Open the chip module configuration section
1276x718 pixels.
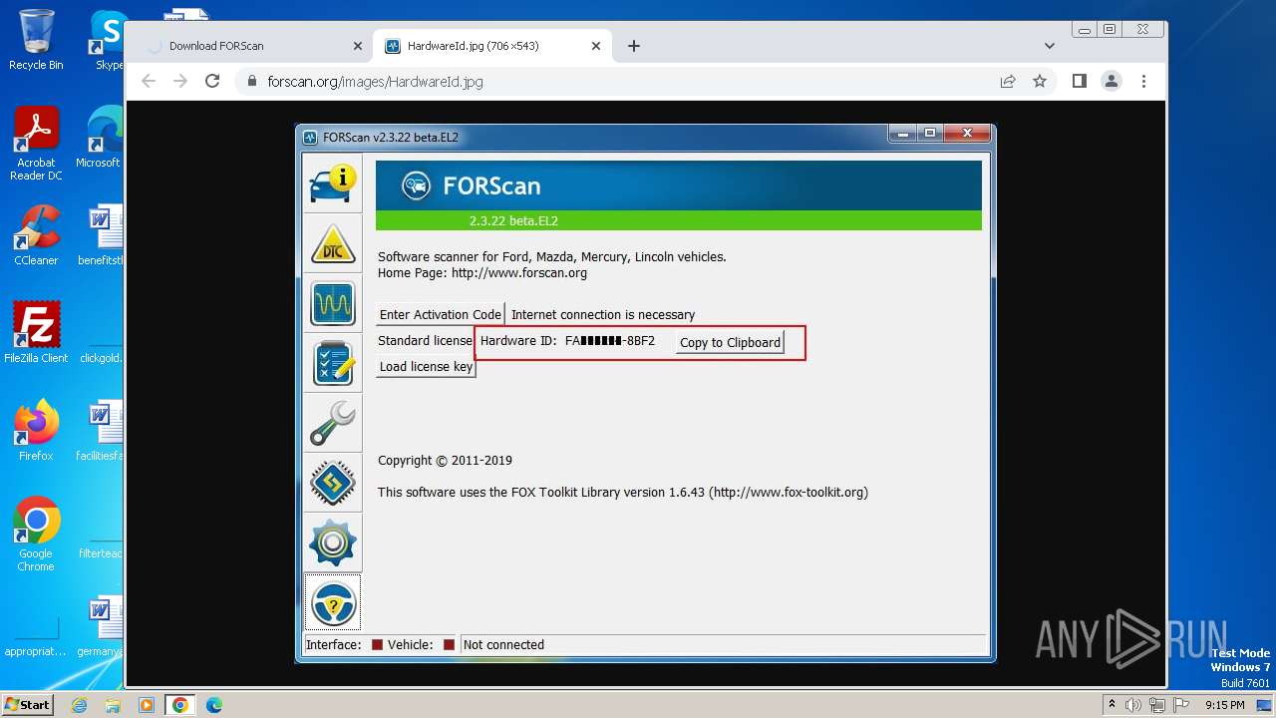(332, 483)
